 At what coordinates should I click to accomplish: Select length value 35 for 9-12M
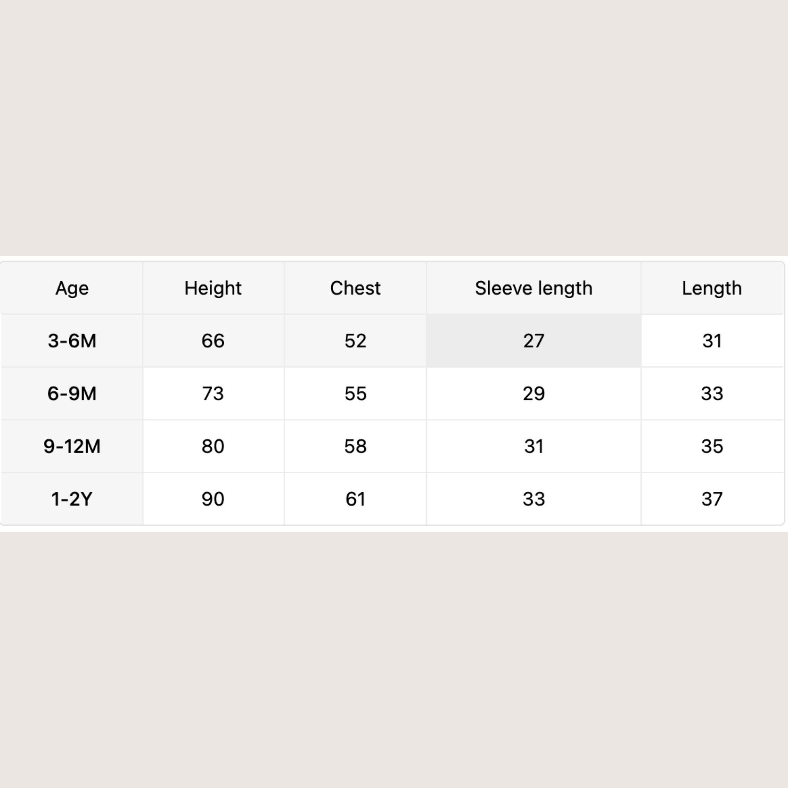pyautogui.click(x=712, y=446)
